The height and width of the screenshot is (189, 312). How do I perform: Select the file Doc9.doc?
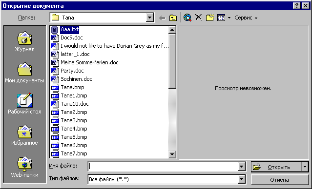pyautogui.click(x=72, y=38)
